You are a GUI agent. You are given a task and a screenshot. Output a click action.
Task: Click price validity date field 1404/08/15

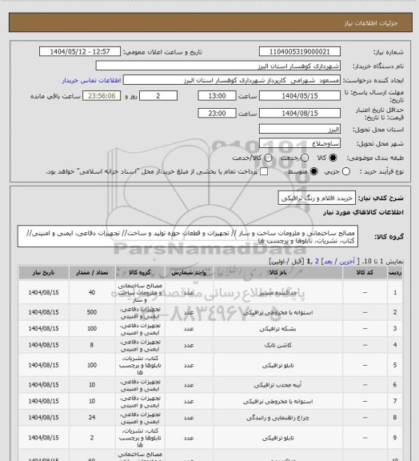300,113
